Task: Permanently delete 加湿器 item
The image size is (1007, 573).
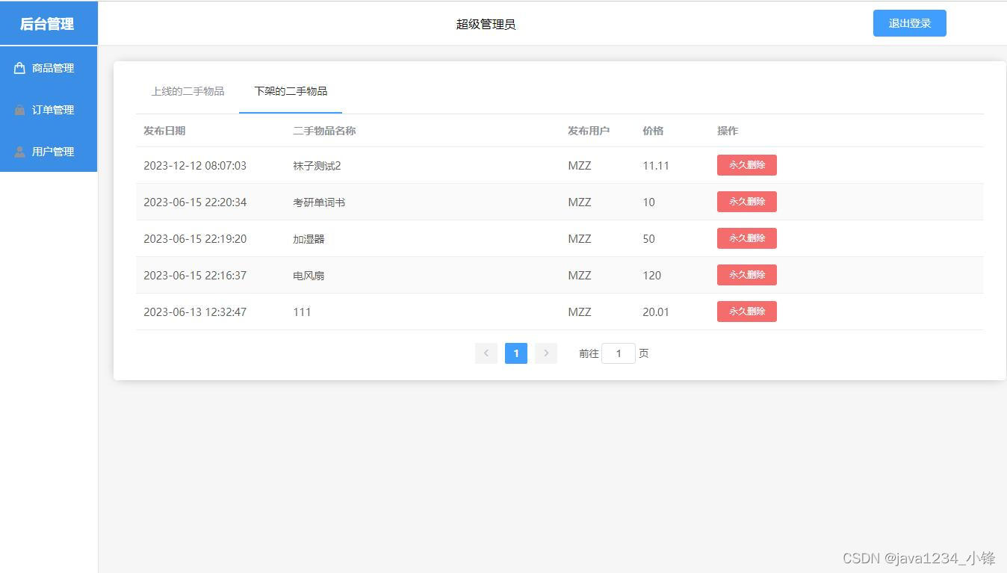Action: click(747, 238)
